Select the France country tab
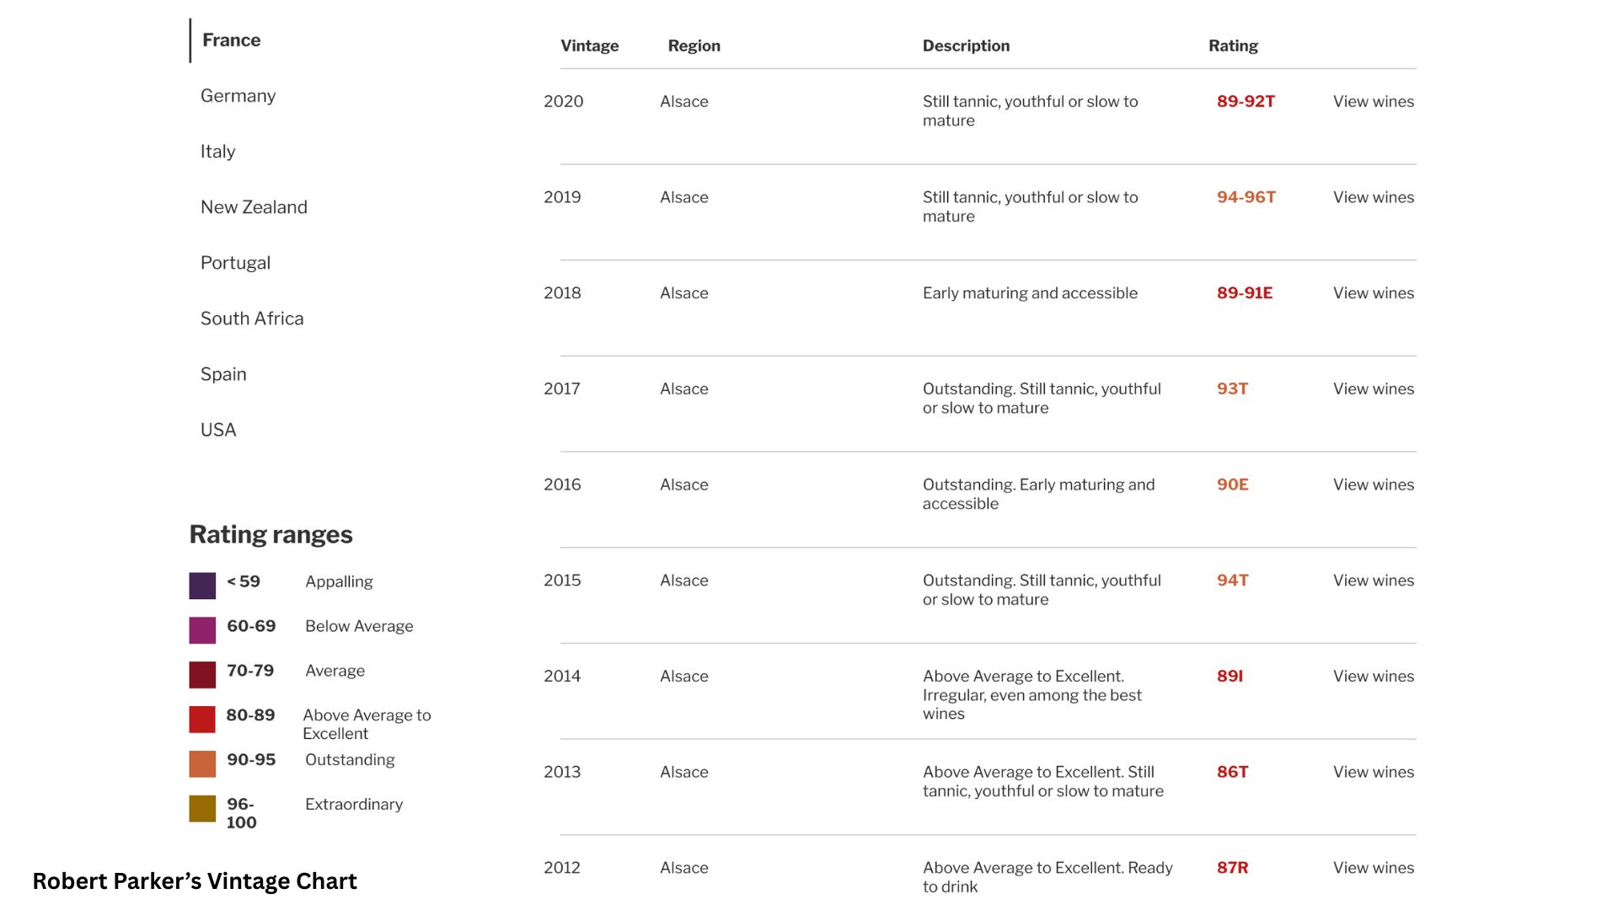The width and height of the screenshot is (1618, 910). point(231,40)
